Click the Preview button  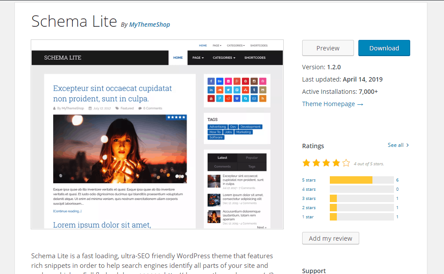tap(328, 48)
